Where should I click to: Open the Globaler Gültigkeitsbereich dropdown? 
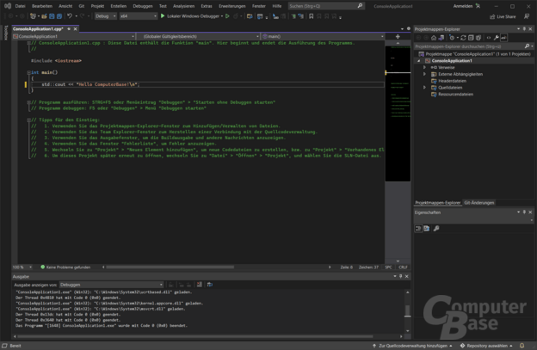tap(198, 36)
